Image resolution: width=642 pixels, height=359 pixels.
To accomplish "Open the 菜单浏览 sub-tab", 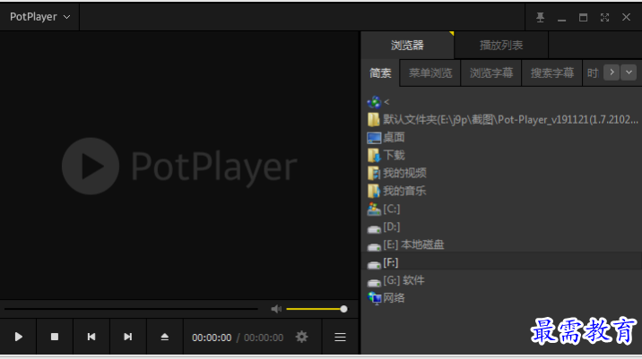I will (430, 73).
